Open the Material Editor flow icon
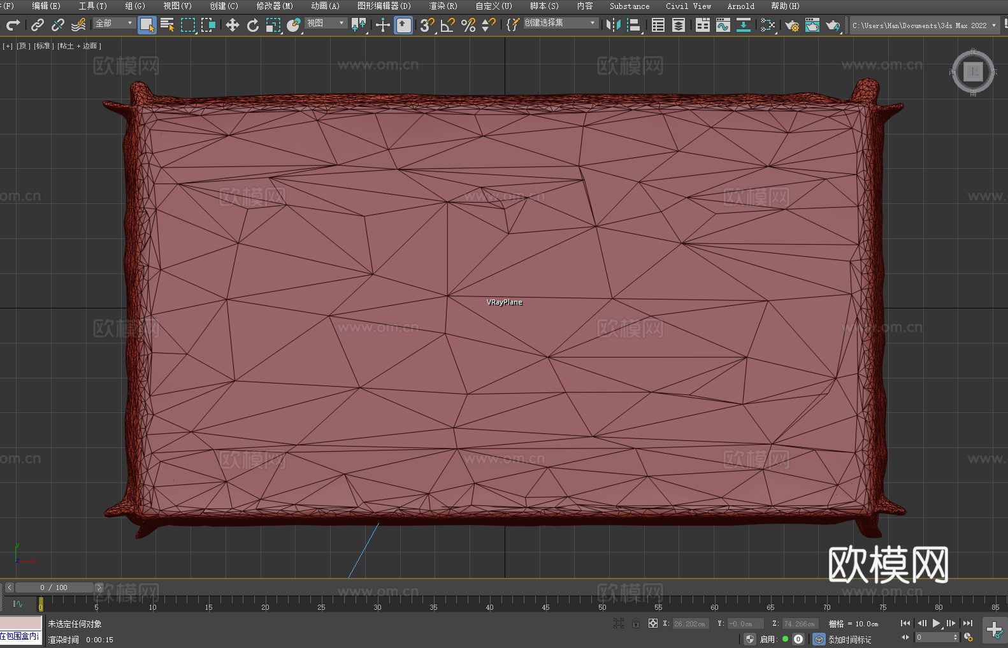The height and width of the screenshot is (648, 1008). [x=768, y=25]
